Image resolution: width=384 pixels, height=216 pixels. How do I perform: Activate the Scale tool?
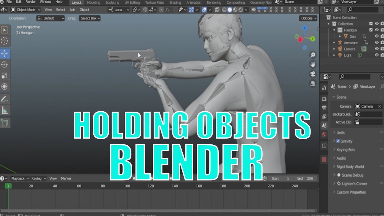[4, 76]
